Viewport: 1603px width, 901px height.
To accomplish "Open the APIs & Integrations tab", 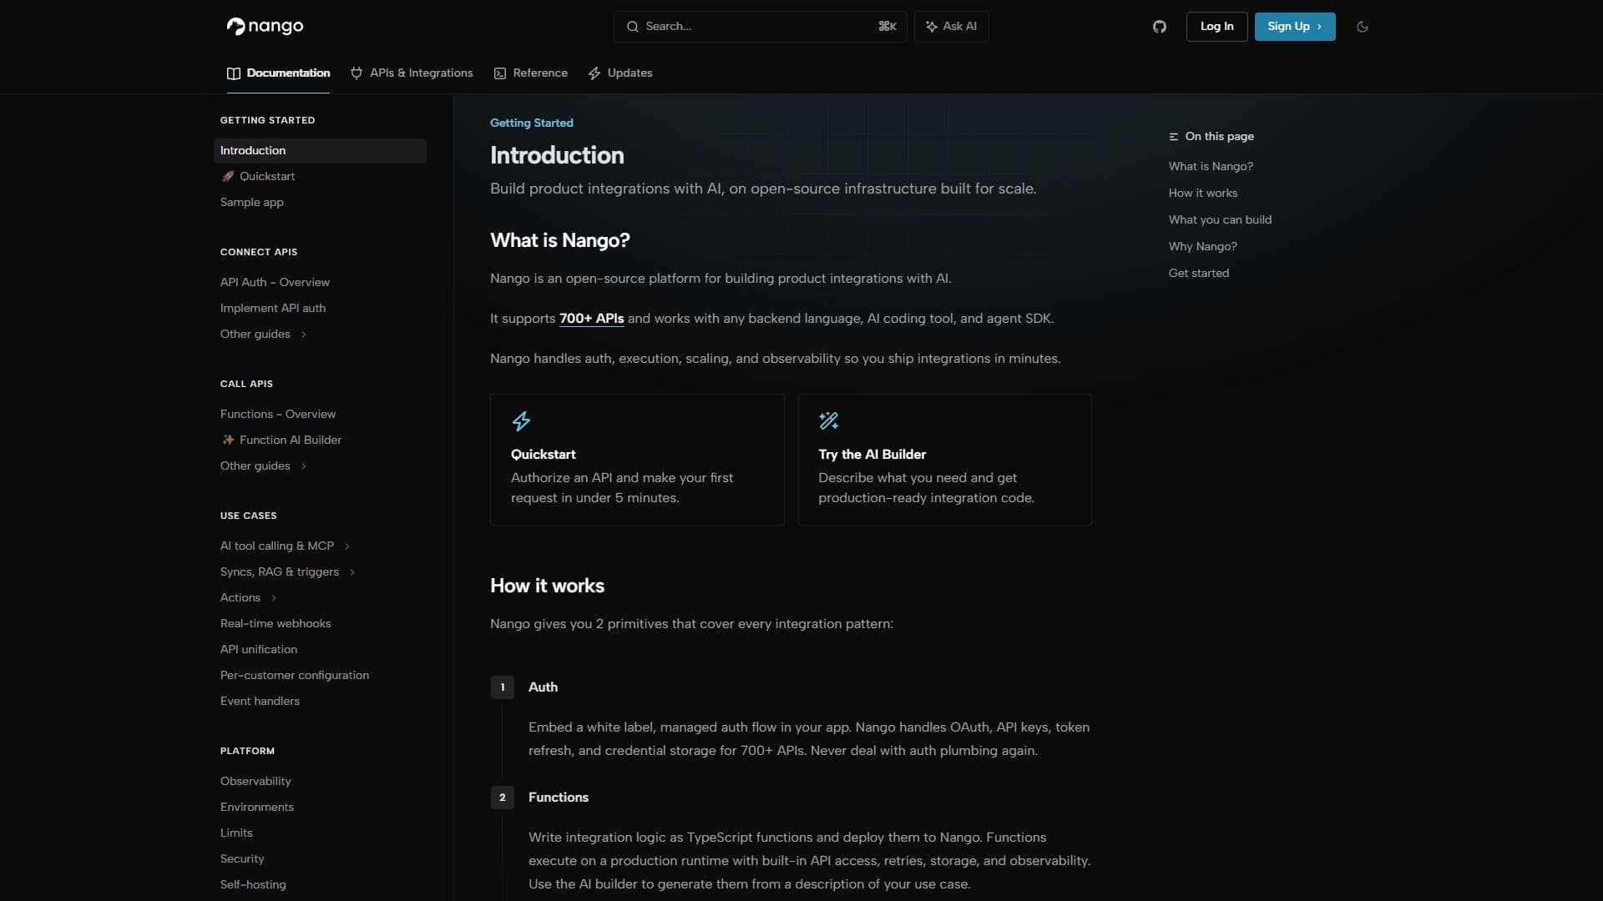I will point(412,73).
